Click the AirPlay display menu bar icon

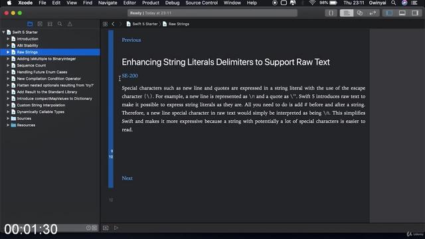point(284,3)
